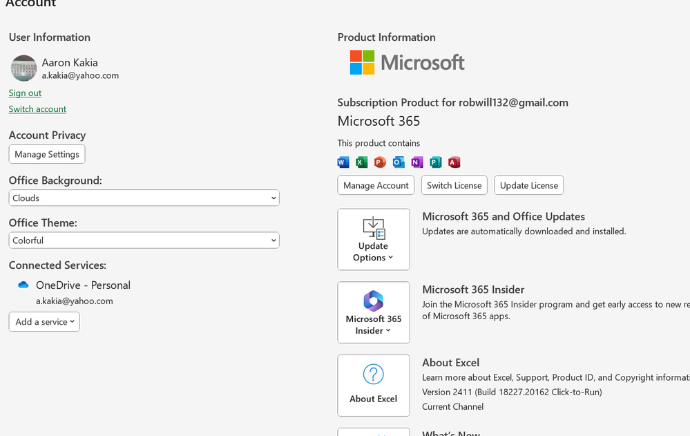690x436 pixels.
Task: Expand the Office Theme dropdown
Action: 144,240
